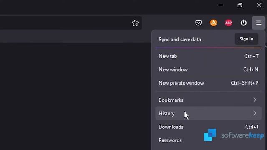The height and width of the screenshot is (150, 267).
Task: Click the power button extension icon
Action: pyautogui.click(x=244, y=23)
